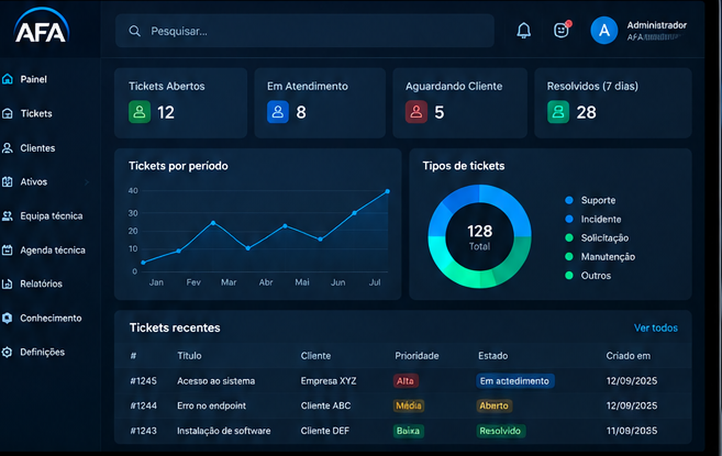The height and width of the screenshot is (456, 722).
Task: Click the Jul data point on chart
Action: click(387, 191)
